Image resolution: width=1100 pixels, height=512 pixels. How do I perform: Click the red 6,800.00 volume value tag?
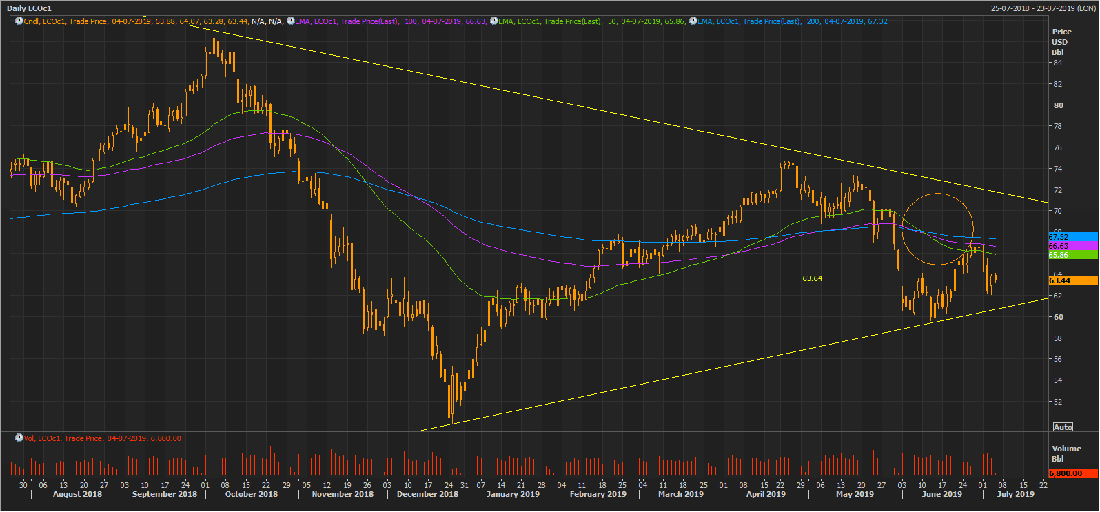click(1072, 473)
